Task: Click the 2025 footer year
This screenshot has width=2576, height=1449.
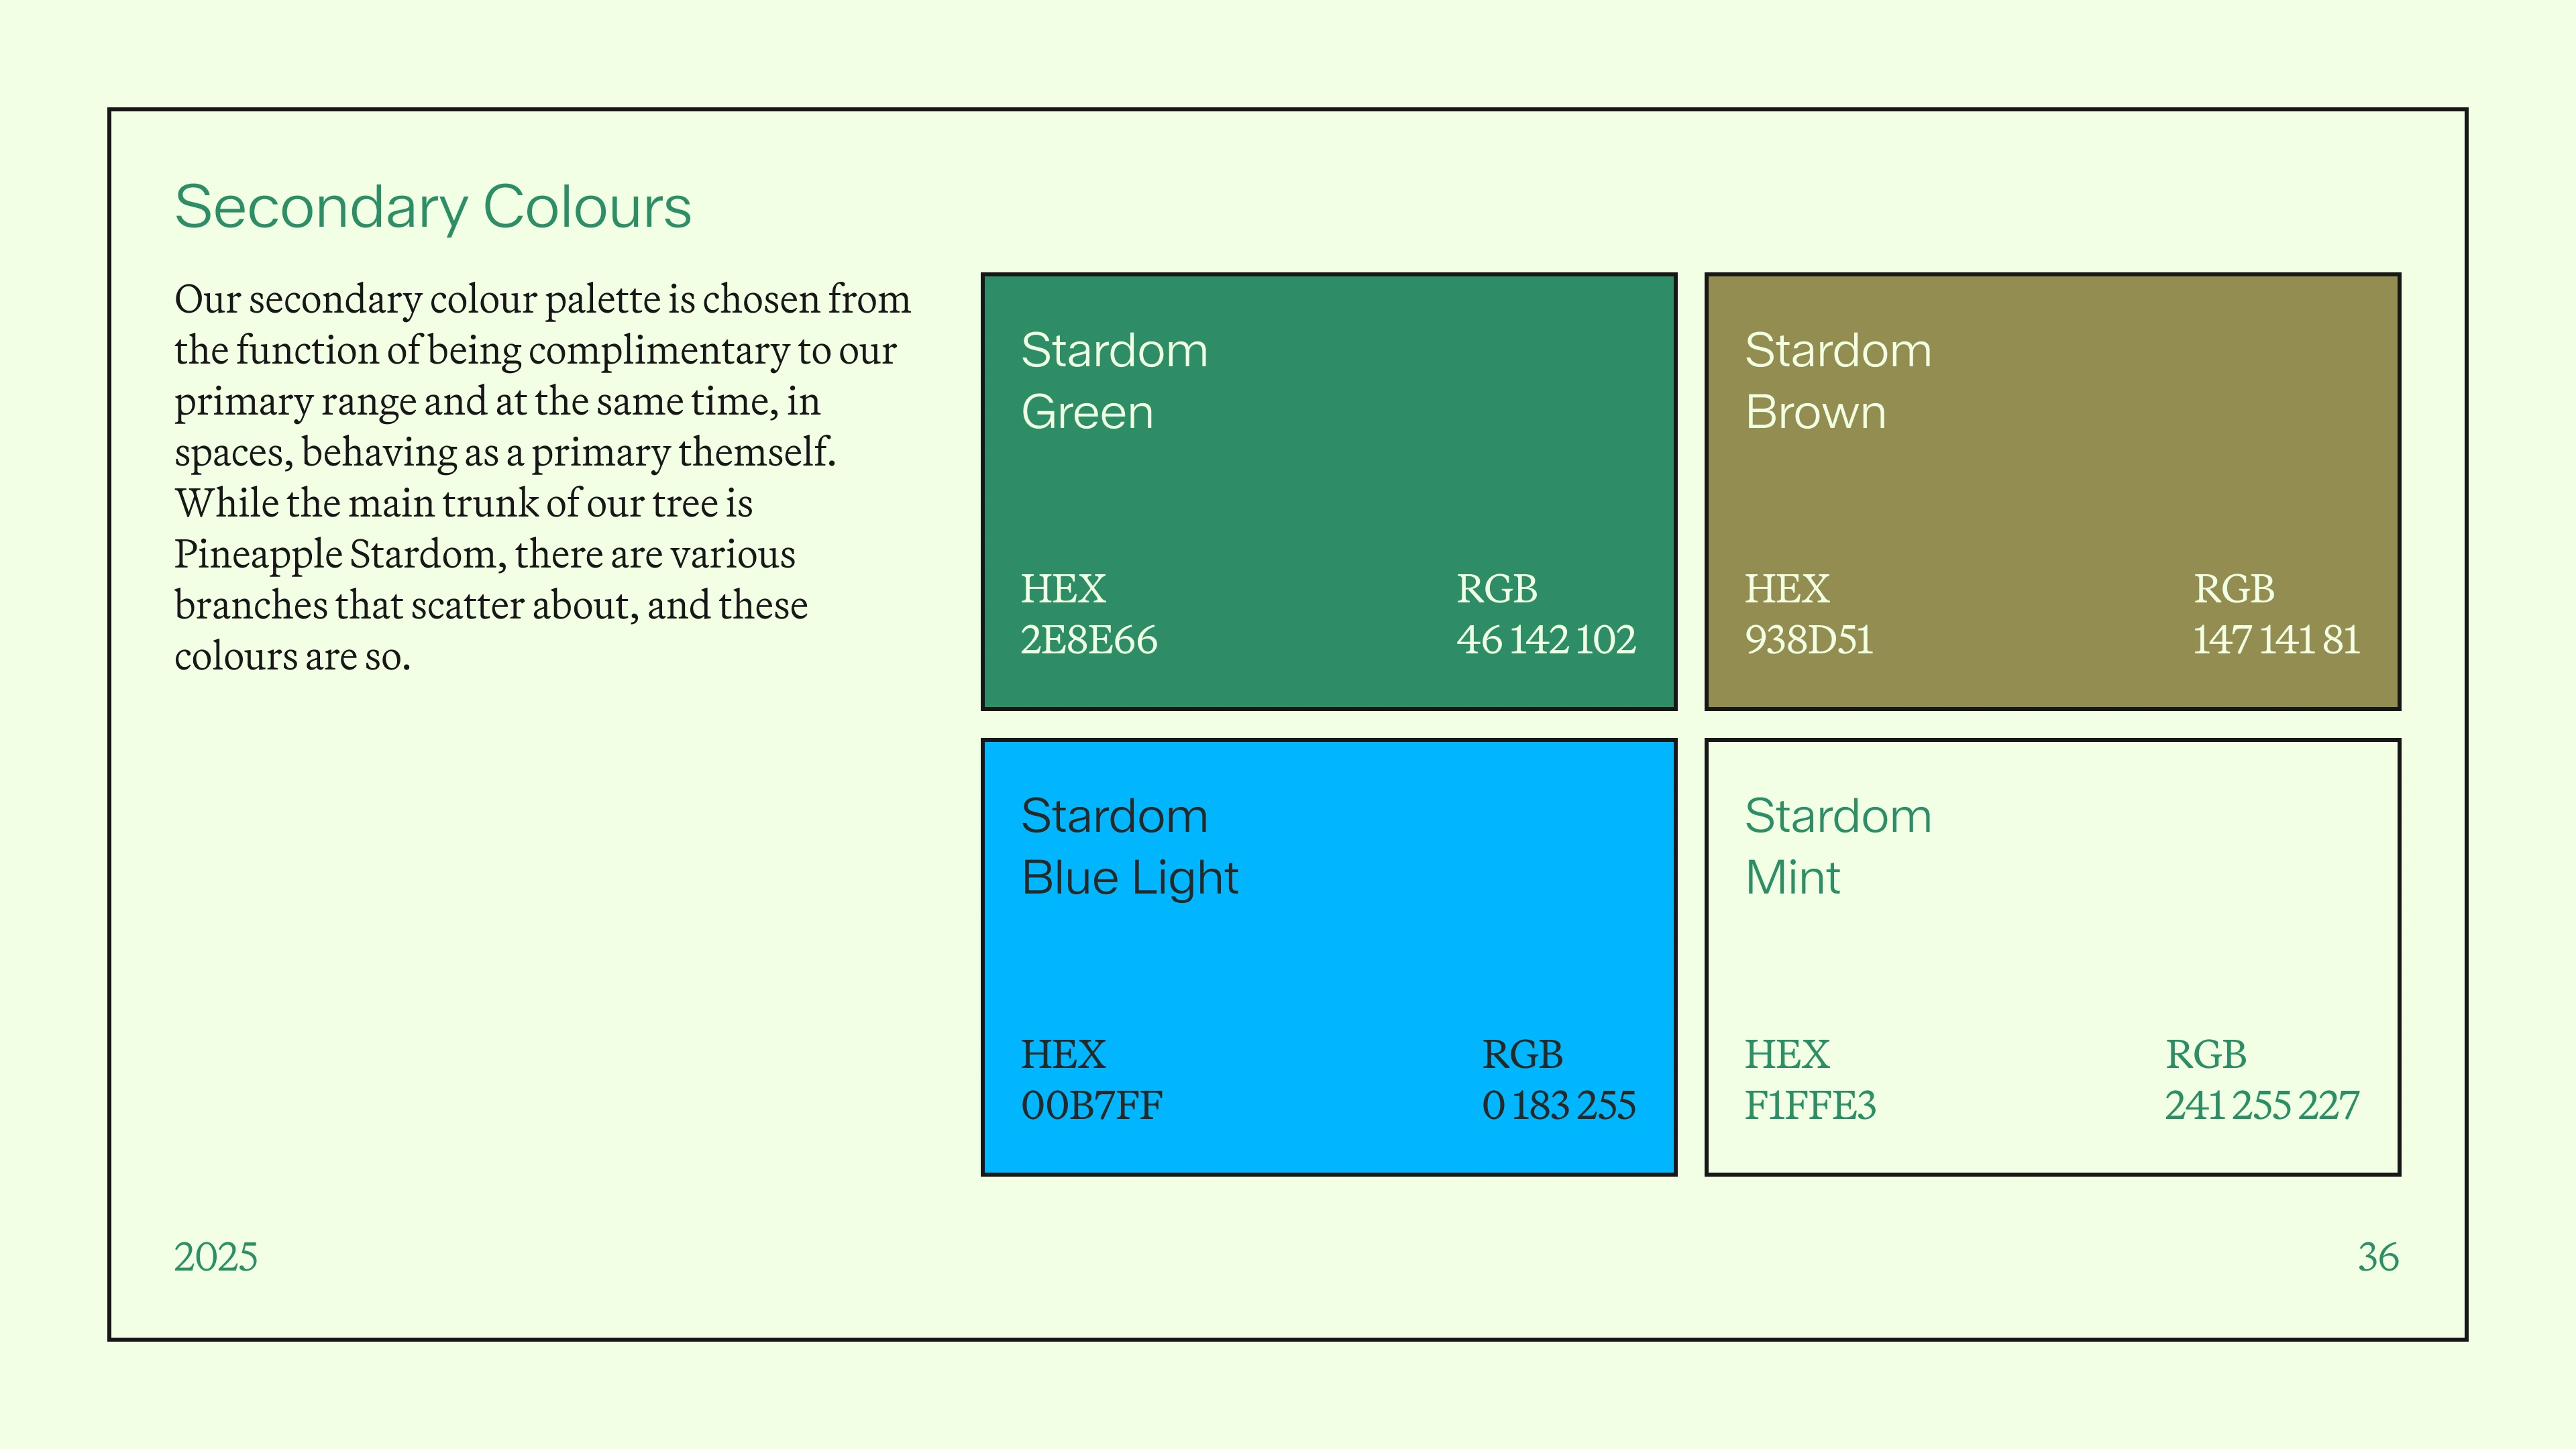Action: coord(215,1257)
